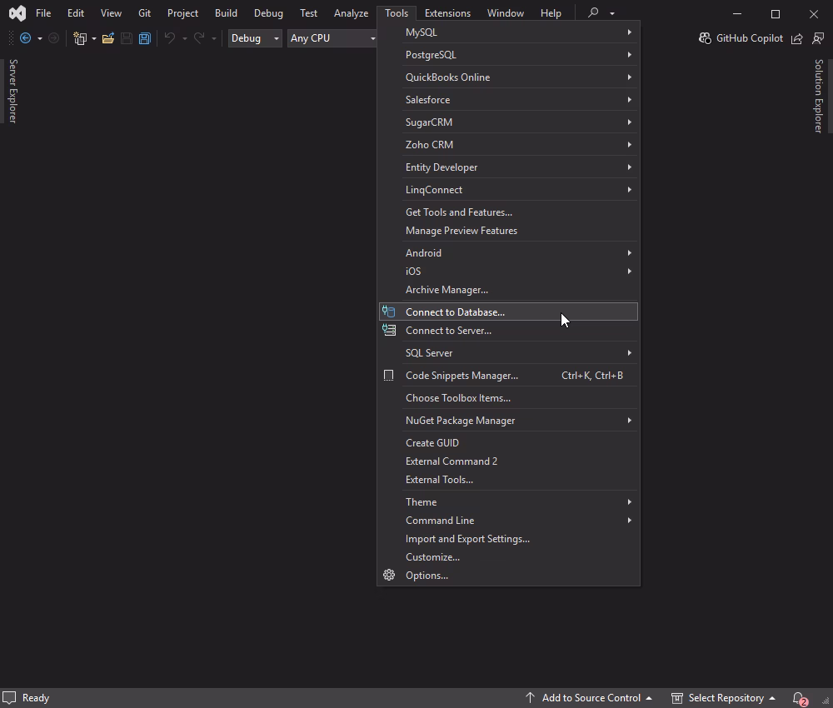Expand the NuGet Package Manager submenu

click(509, 421)
